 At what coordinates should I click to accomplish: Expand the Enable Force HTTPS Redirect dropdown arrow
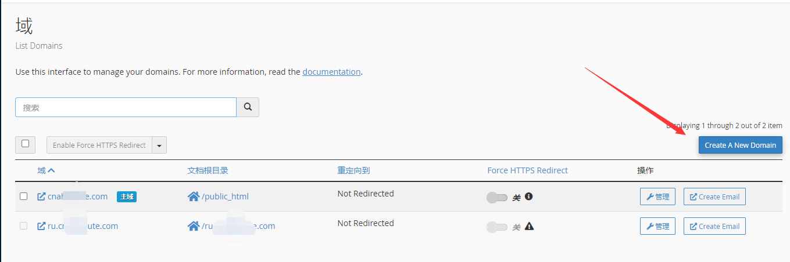(159, 145)
